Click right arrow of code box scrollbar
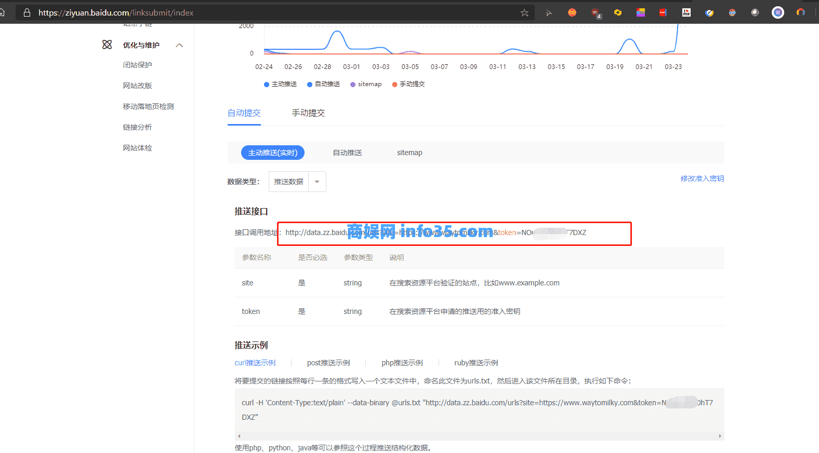 (x=720, y=436)
